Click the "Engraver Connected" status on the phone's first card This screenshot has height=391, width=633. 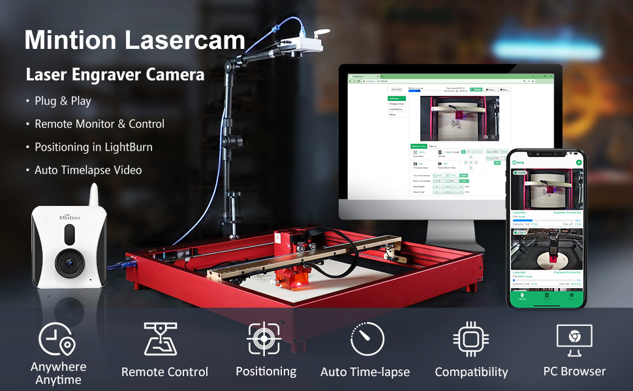click(567, 212)
